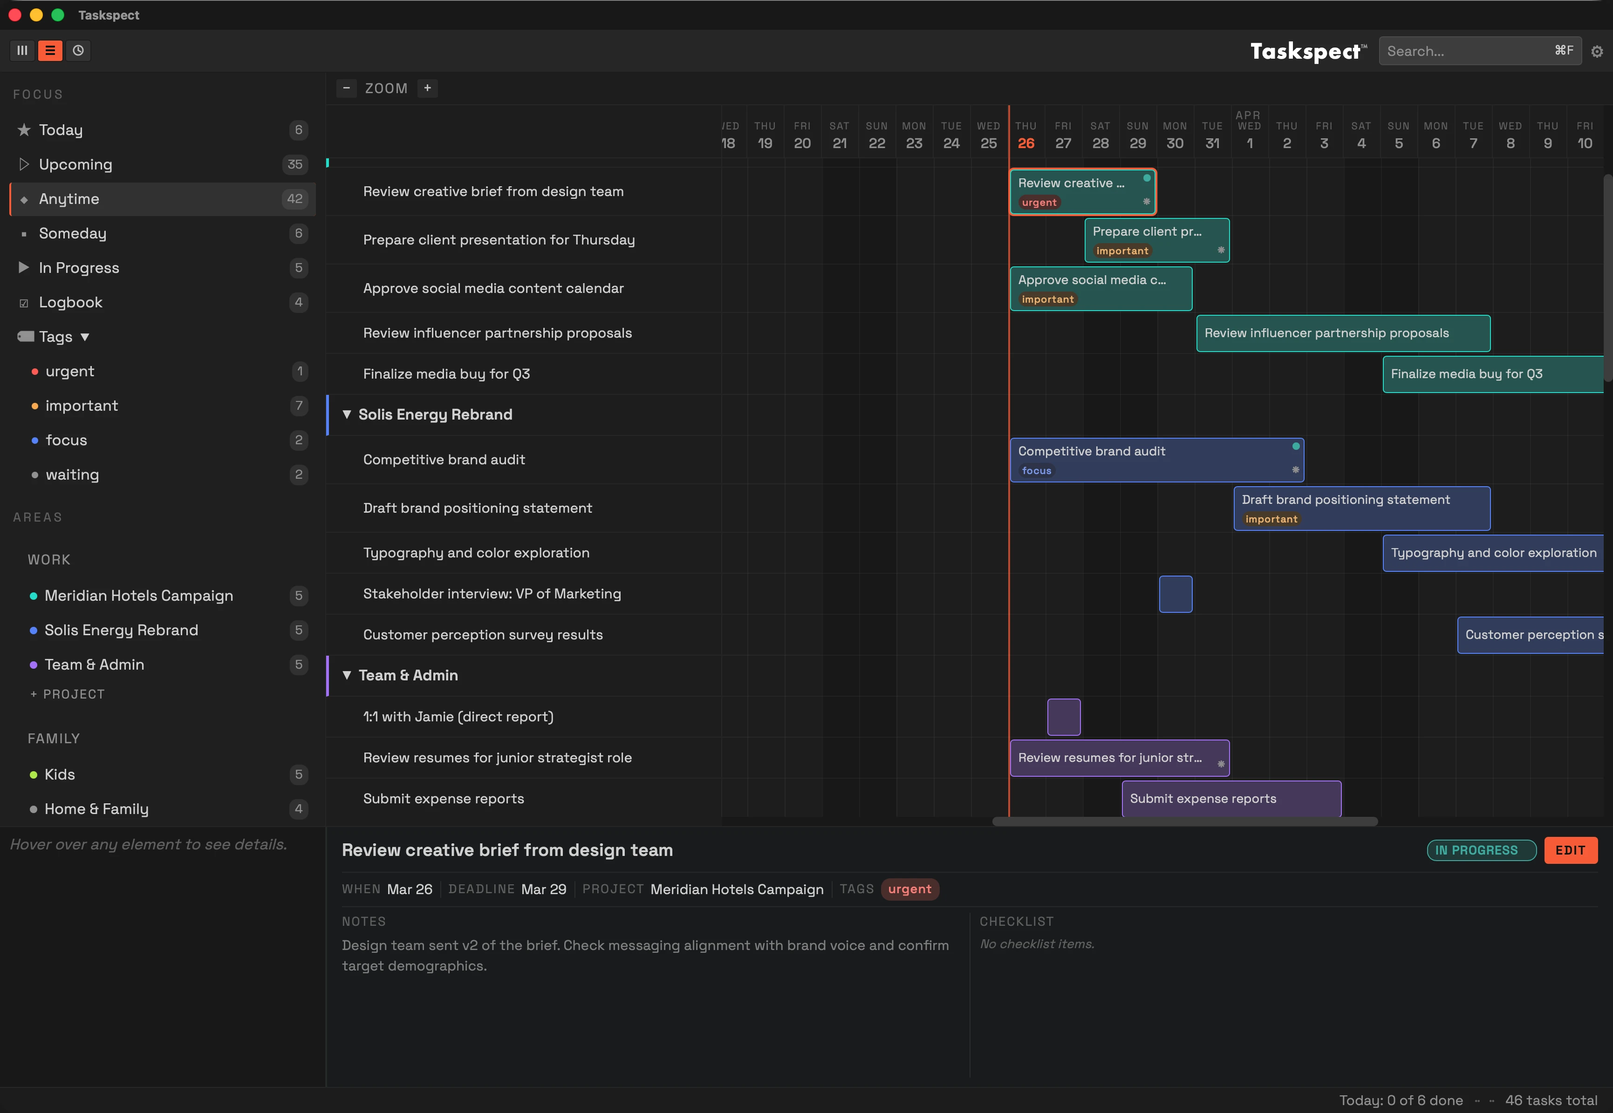The image size is (1613, 1113).
Task: Filter by the important tag
Action: [163, 406]
